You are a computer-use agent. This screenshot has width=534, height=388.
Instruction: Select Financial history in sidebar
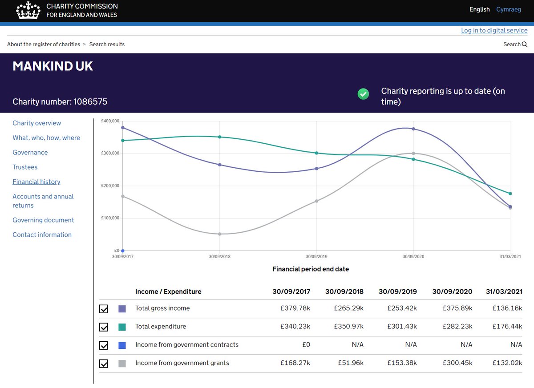pos(36,182)
